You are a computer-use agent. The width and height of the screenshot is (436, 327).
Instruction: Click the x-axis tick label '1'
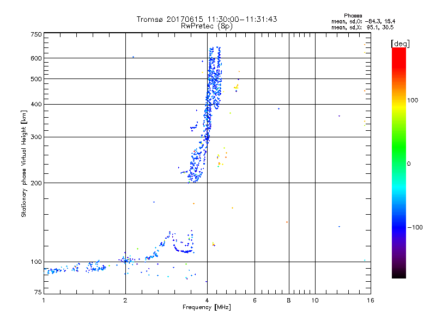click(x=44, y=300)
